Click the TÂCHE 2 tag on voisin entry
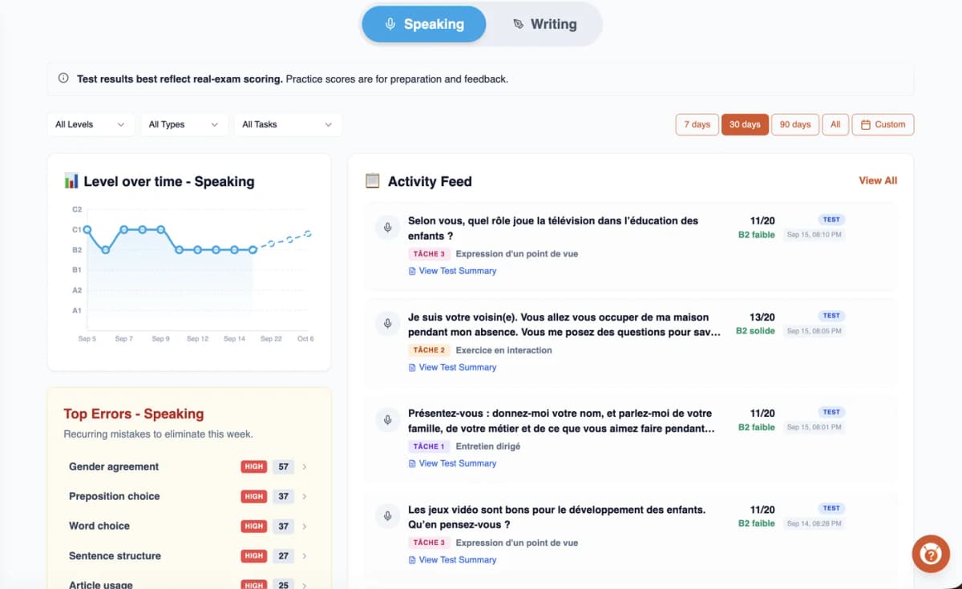Screen dimensions: 962x589 428,350
